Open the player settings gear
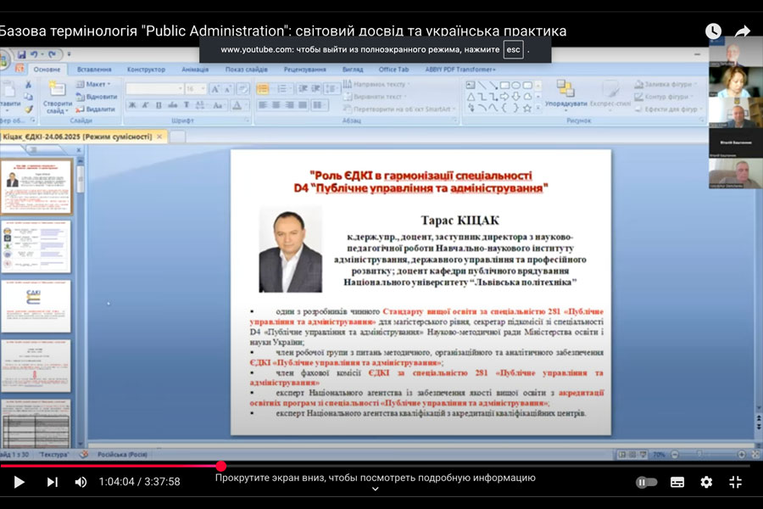The width and height of the screenshot is (763, 509). (x=706, y=482)
